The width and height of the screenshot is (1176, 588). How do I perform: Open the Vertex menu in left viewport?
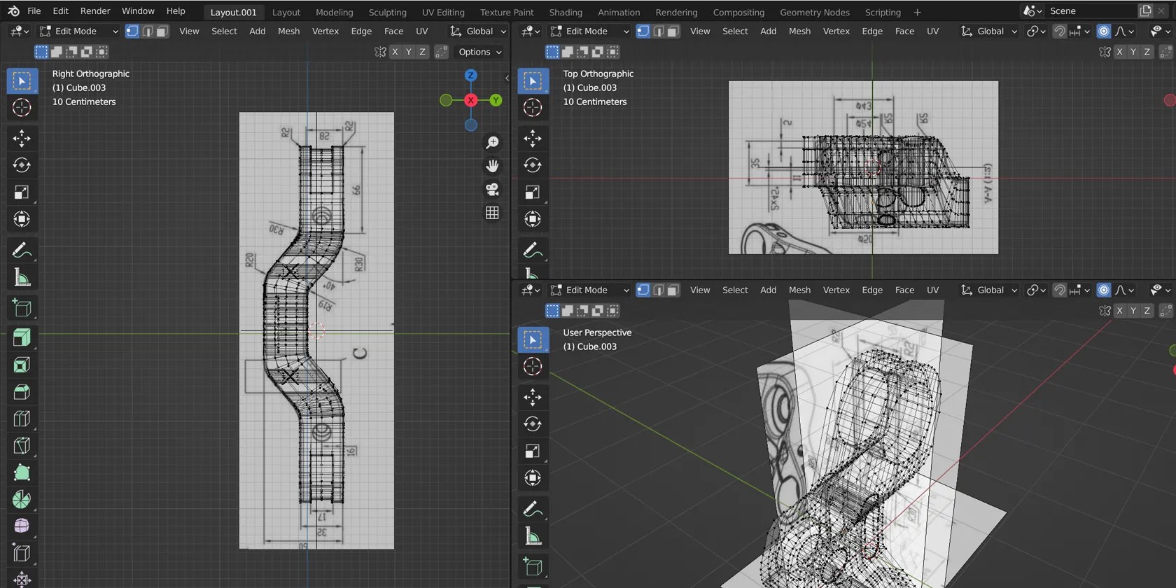[x=325, y=31]
